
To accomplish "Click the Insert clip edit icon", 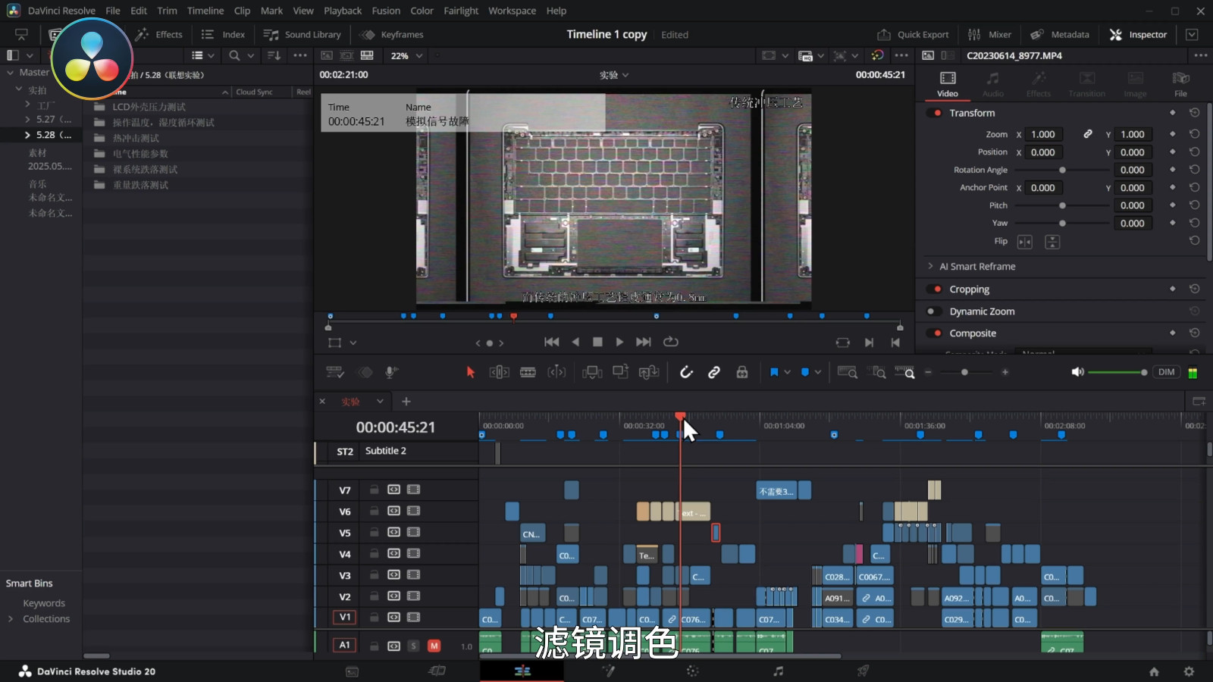I will click(592, 372).
